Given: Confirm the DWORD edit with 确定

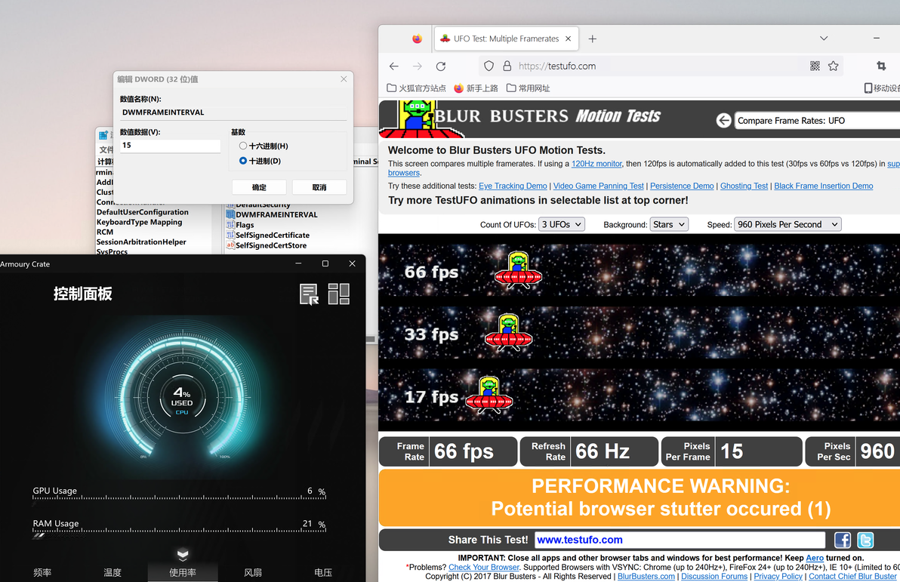Looking at the screenshot, I should (x=259, y=187).
